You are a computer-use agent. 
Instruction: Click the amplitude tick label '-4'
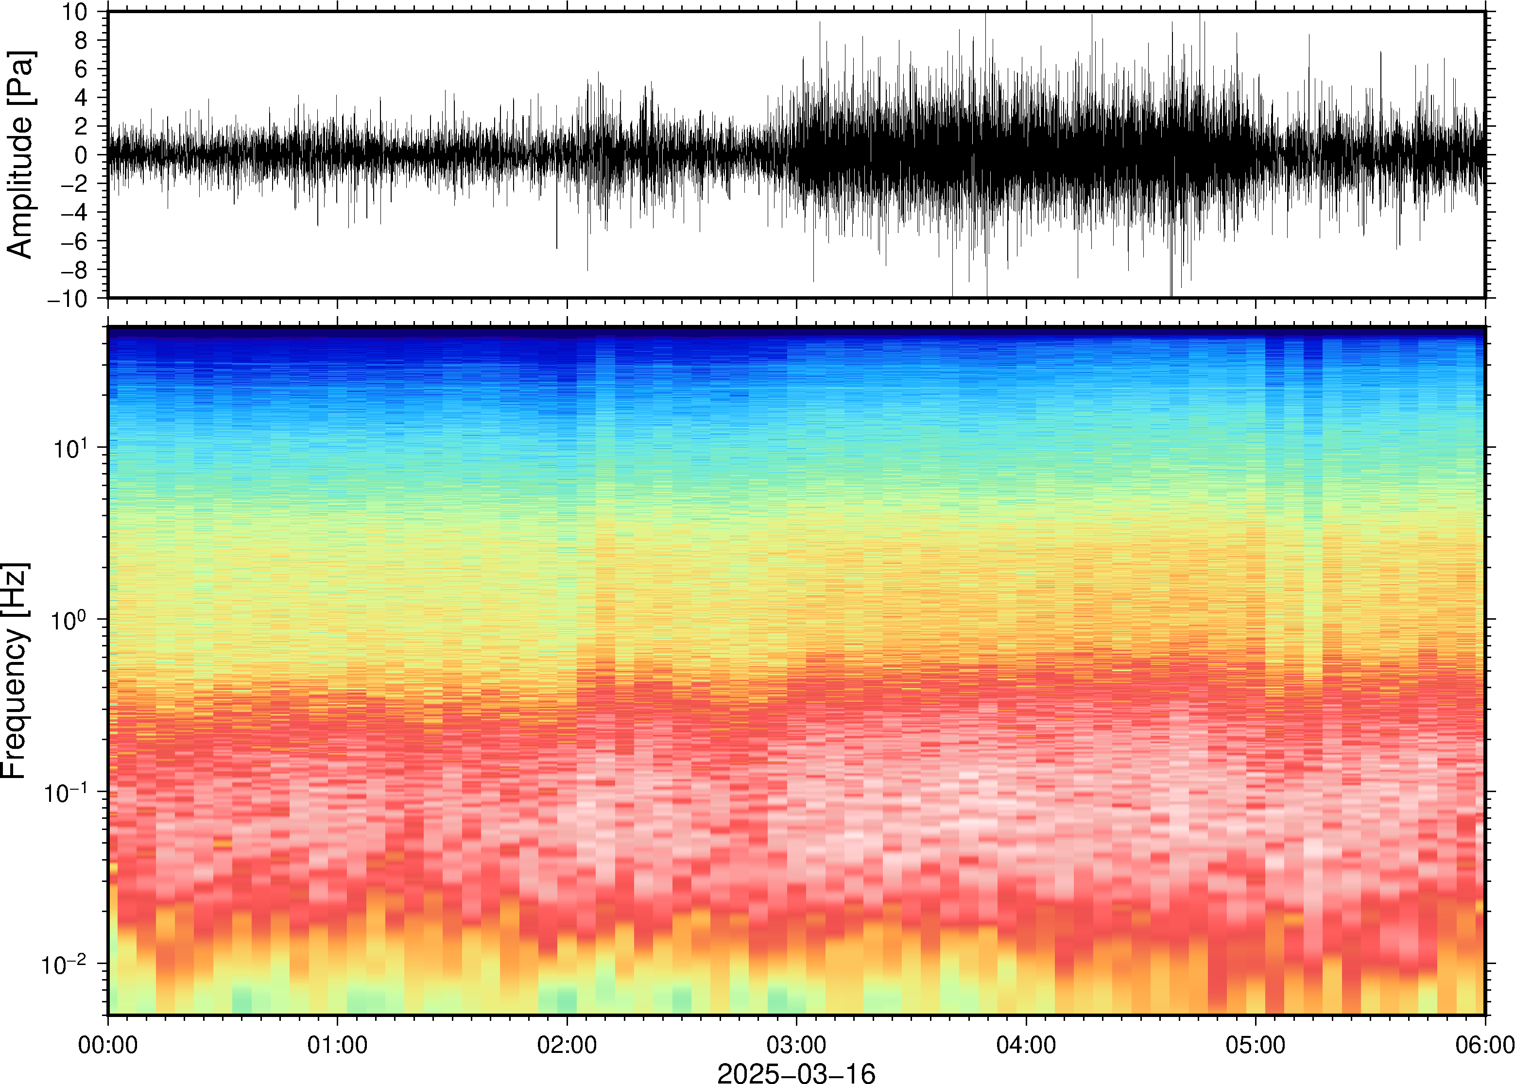click(74, 213)
